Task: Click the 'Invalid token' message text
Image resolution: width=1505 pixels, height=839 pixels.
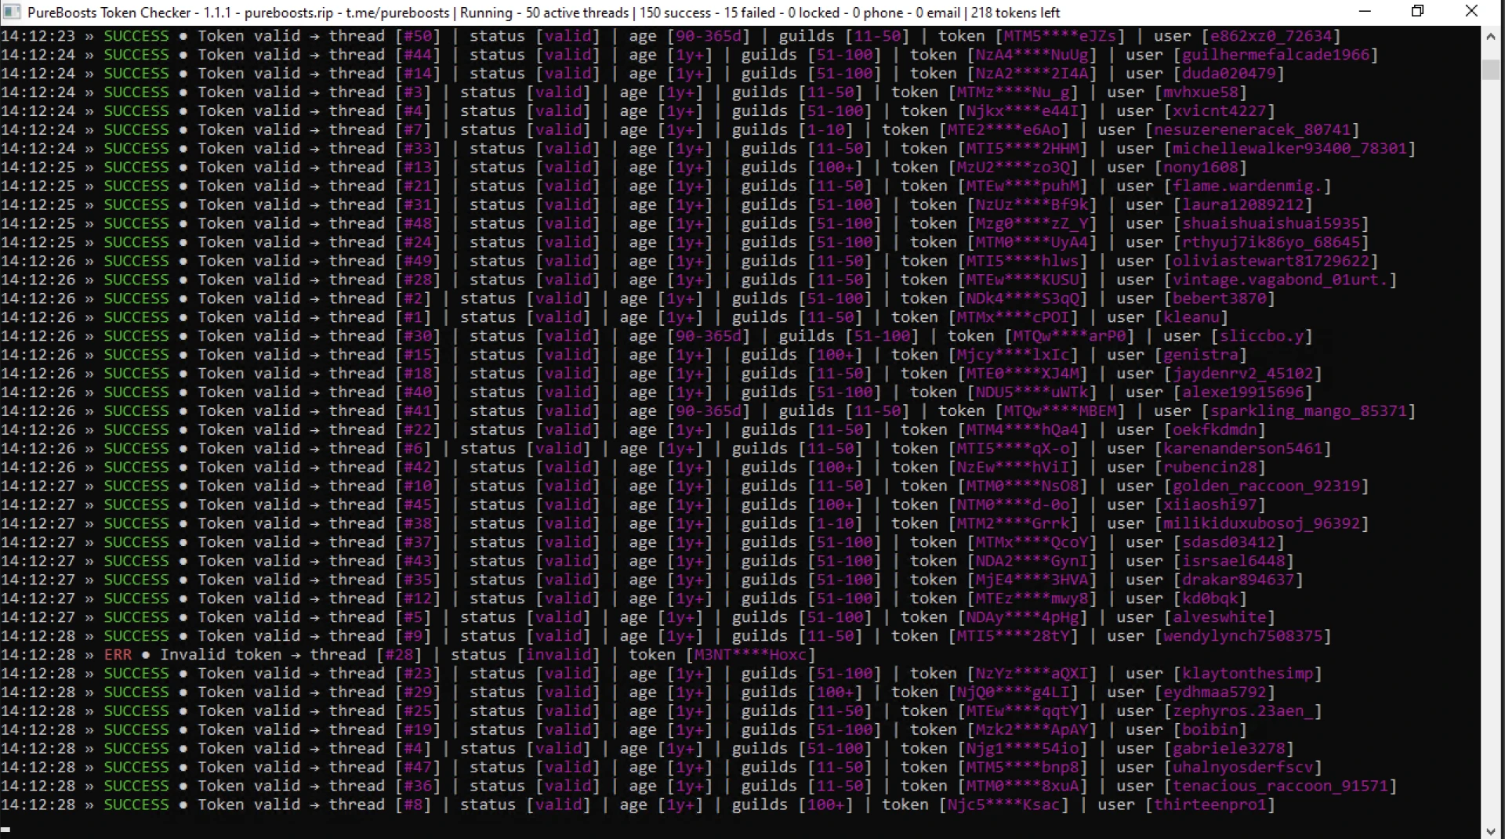Action: point(221,655)
